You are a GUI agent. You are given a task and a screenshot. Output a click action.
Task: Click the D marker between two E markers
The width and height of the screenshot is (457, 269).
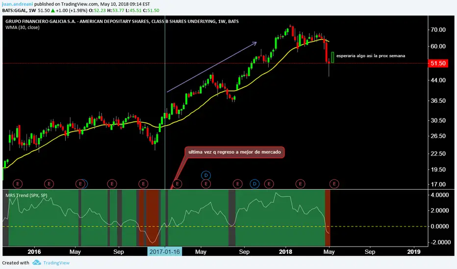pyautogui.click(x=254, y=184)
